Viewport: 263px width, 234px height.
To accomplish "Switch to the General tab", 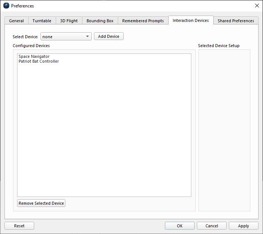I will click(16, 21).
